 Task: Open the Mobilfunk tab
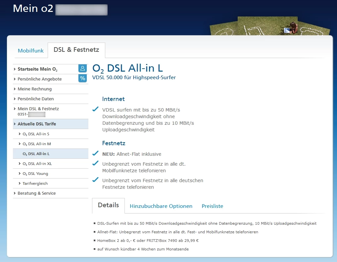coord(31,51)
